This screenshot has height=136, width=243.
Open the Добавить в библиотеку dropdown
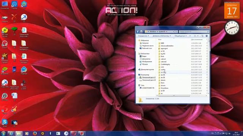[x=162, y=36]
